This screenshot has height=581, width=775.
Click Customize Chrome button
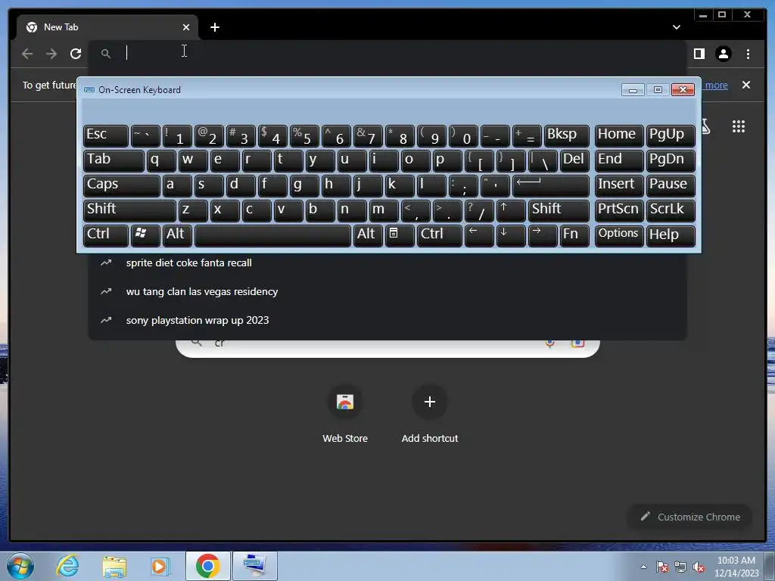click(690, 517)
